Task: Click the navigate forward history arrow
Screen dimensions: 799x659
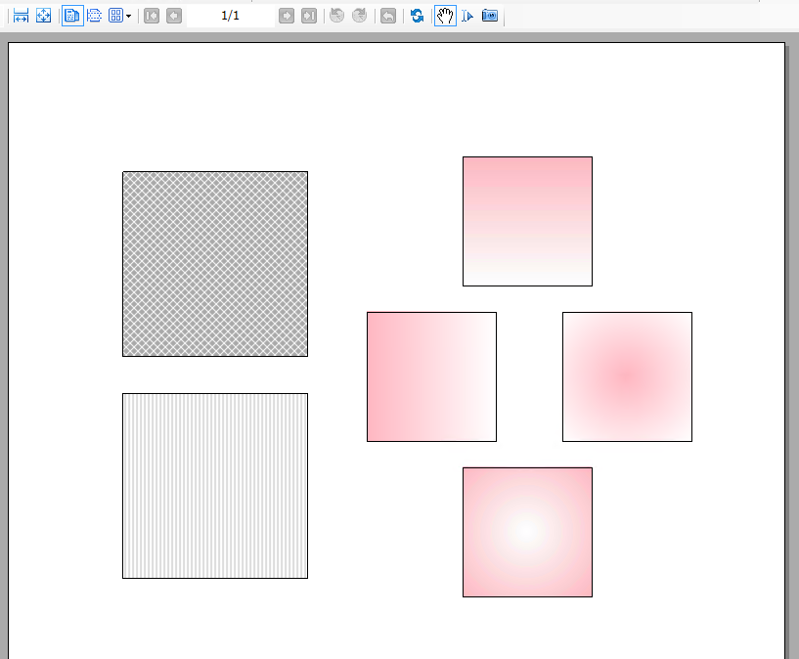Action: point(360,16)
